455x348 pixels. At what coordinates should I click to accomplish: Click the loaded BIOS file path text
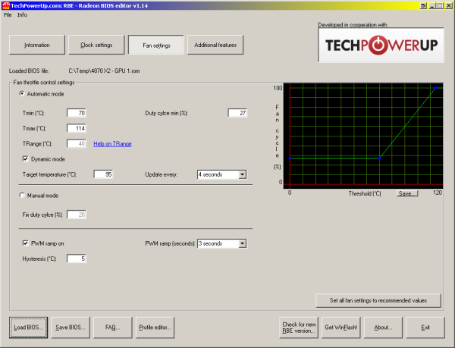[x=104, y=71]
